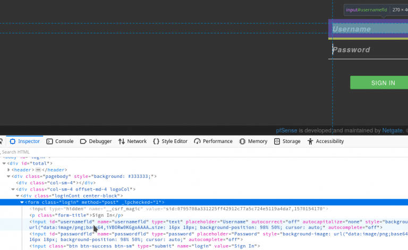Collapse the logoCol div node
This screenshot has width=408, height=250.
click(x=13, y=189)
